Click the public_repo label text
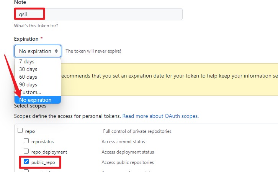The width and height of the screenshot is (278, 172). [x=42, y=162]
